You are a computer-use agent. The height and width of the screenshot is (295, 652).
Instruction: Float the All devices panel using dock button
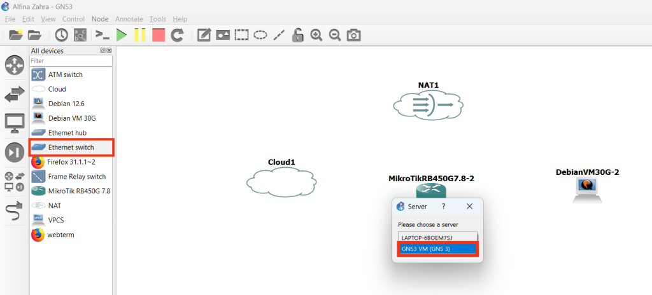(103, 50)
